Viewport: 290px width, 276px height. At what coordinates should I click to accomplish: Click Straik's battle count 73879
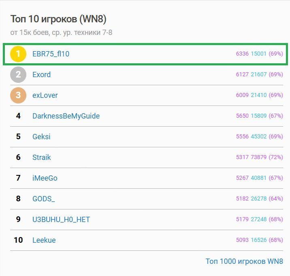(259, 157)
